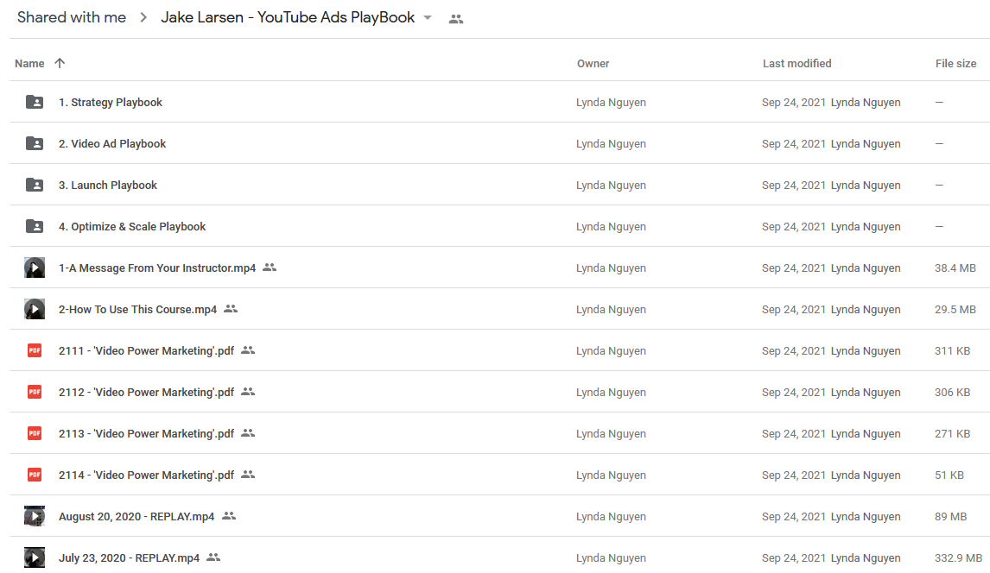
Task: Click the 271 KB file size value
Action: pos(952,434)
